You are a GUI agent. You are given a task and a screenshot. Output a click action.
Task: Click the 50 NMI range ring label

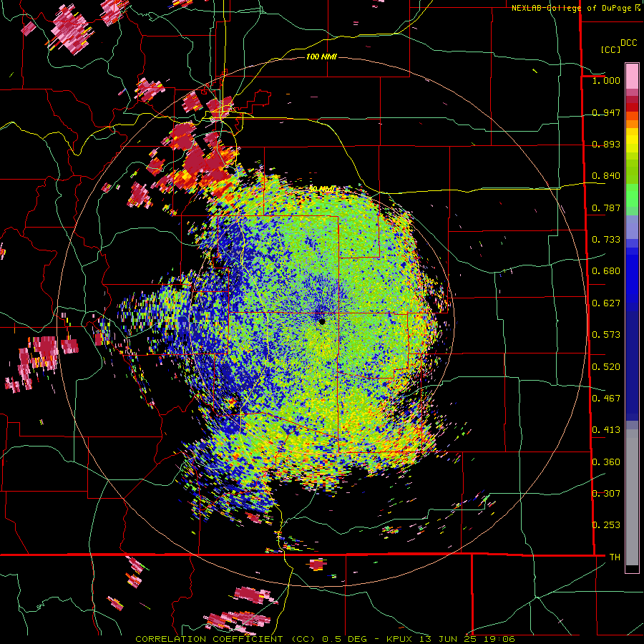[x=321, y=189]
